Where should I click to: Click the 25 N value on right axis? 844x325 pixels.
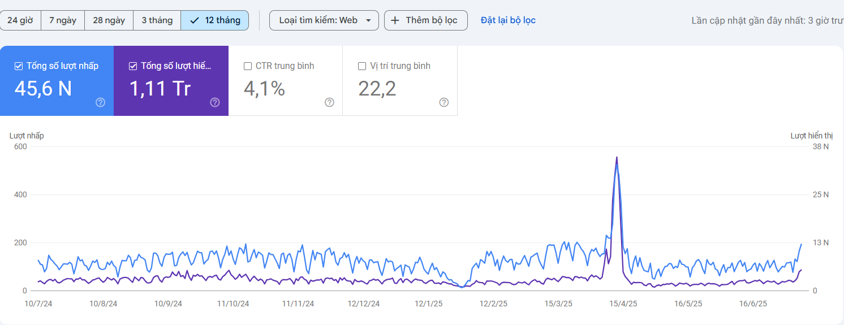(821, 194)
